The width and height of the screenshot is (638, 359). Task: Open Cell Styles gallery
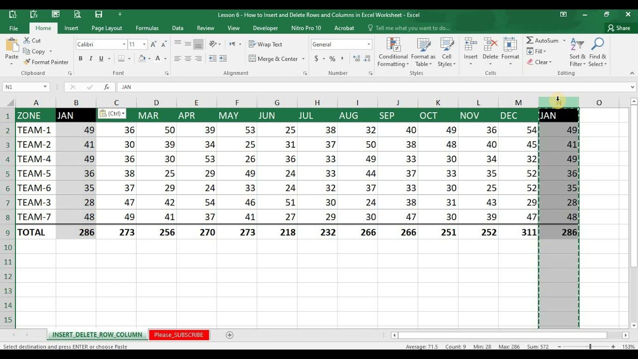click(447, 52)
